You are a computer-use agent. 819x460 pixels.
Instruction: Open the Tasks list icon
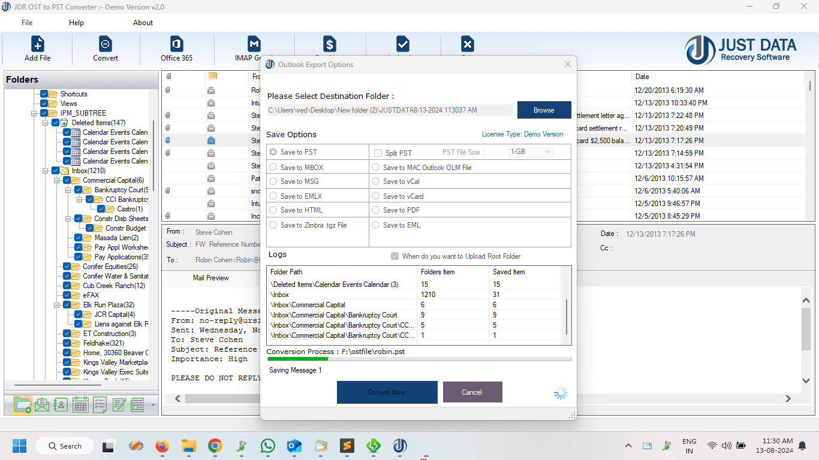pyautogui.click(x=99, y=404)
